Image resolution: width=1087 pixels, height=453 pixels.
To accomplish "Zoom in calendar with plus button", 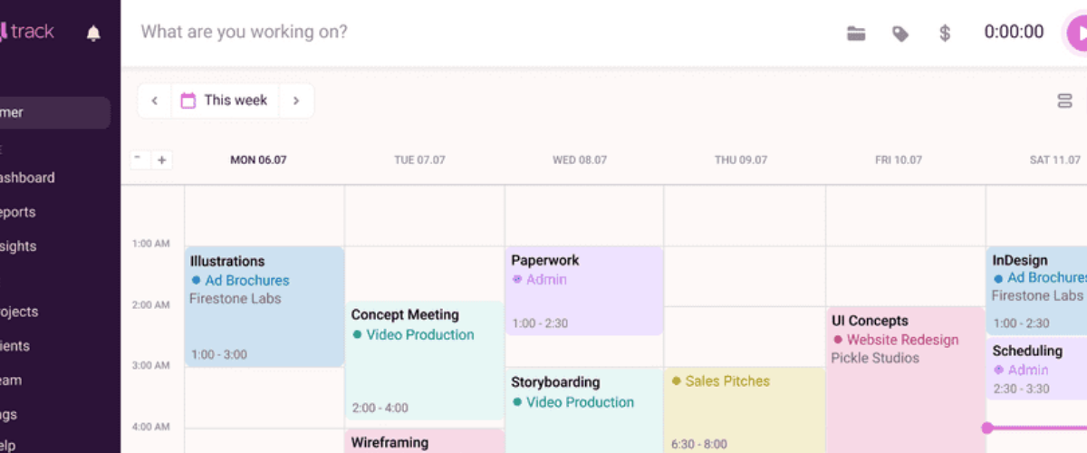I will click(x=162, y=159).
